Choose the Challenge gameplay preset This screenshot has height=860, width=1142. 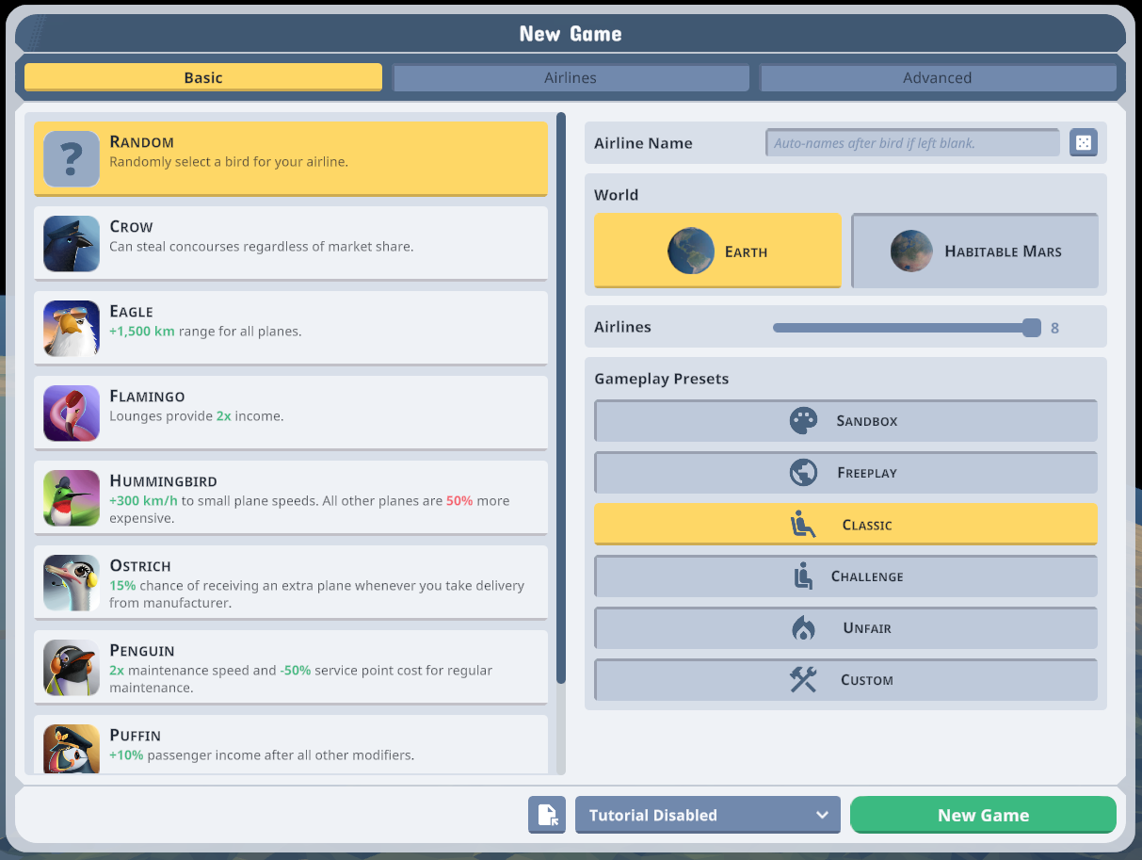point(845,576)
